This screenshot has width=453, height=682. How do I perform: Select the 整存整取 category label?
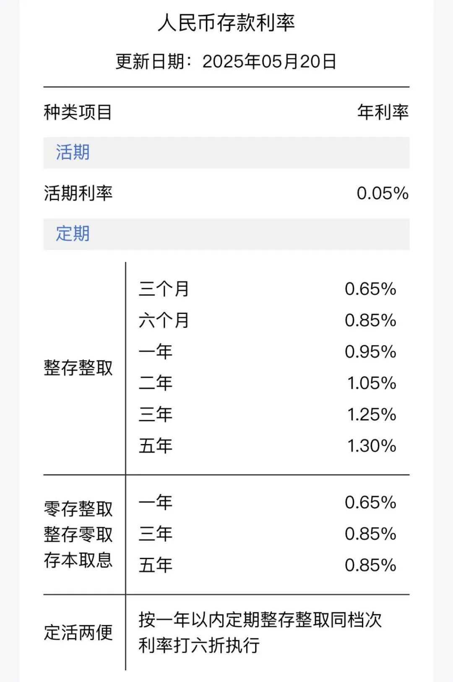(x=78, y=368)
